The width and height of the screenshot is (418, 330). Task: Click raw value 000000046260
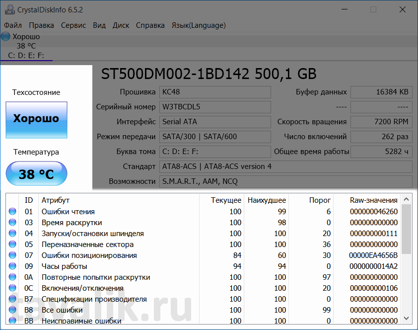[x=373, y=212]
